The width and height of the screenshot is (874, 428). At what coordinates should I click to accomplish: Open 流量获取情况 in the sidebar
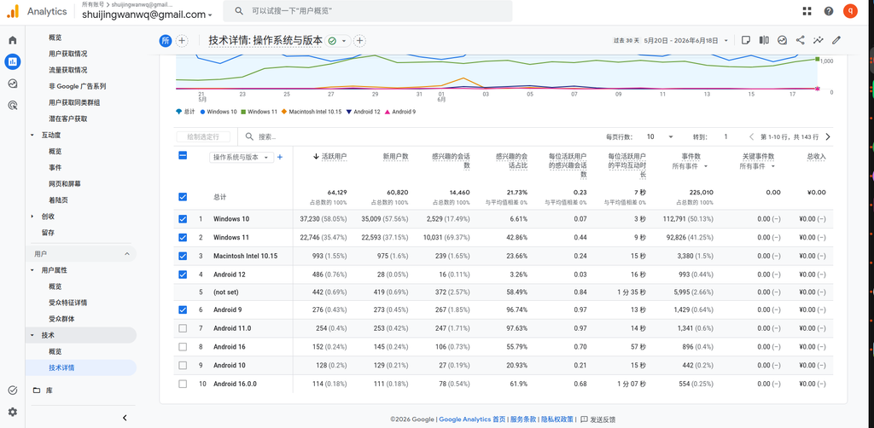tap(67, 70)
